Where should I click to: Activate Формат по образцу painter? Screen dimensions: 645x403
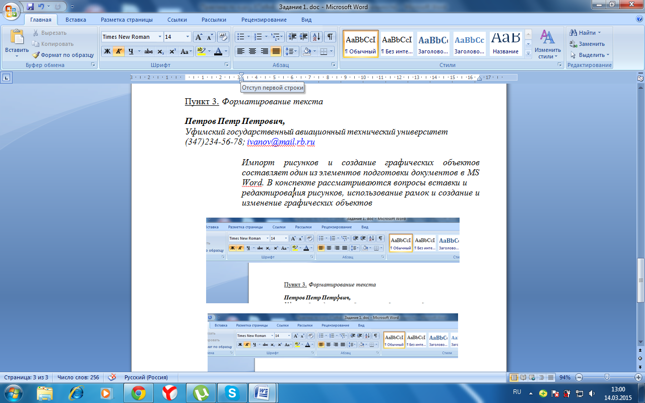point(63,55)
